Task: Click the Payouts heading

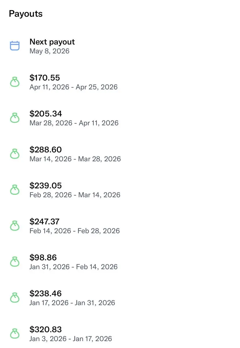Action: point(26,14)
